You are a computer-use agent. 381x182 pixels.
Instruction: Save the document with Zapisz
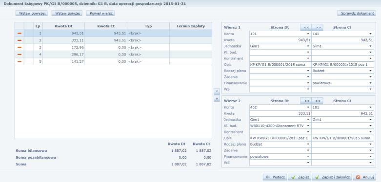point(300,177)
